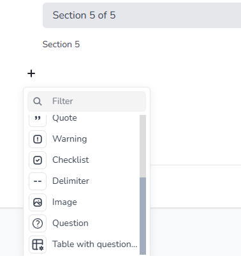The height and width of the screenshot is (256, 241).
Task: Pick the Table with questions icon
Action: (x=38, y=245)
